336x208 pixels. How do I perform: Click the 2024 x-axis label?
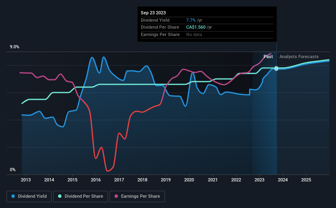point(283,180)
